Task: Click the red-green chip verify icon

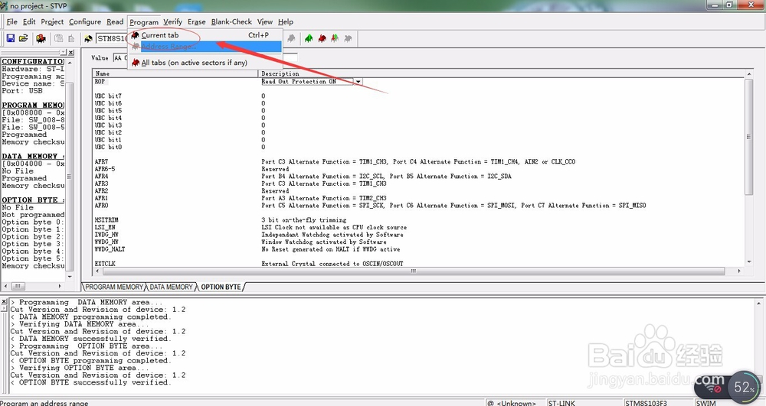Action: point(336,38)
